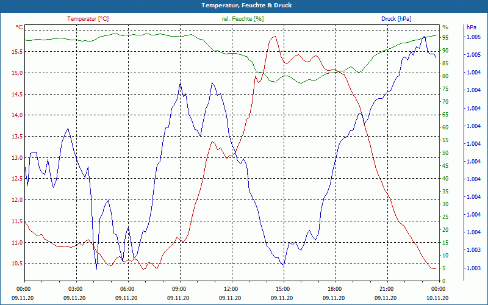Click the '25' tick on the humidity axis
Screen dimensions: 488x305
[x=445, y=217]
